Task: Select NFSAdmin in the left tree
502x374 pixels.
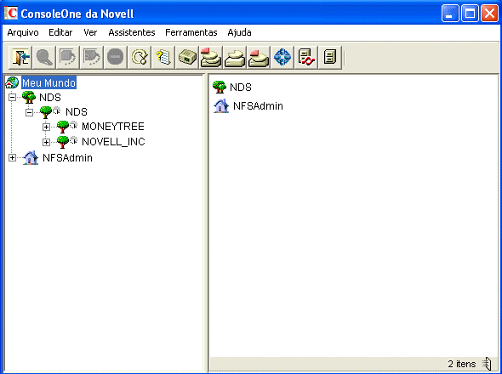Action: [x=67, y=158]
